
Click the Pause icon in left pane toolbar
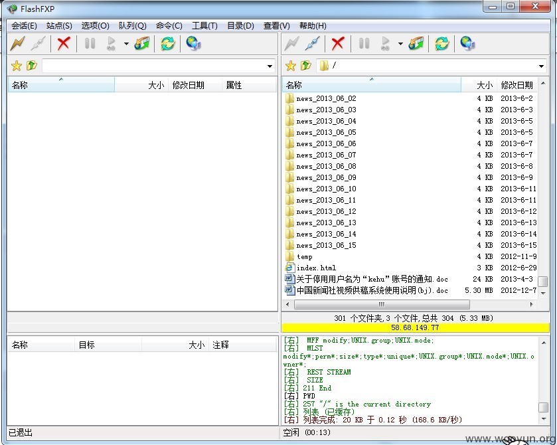click(x=90, y=44)
